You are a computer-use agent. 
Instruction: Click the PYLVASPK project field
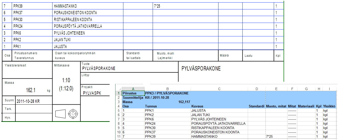(x=92, y=93)
